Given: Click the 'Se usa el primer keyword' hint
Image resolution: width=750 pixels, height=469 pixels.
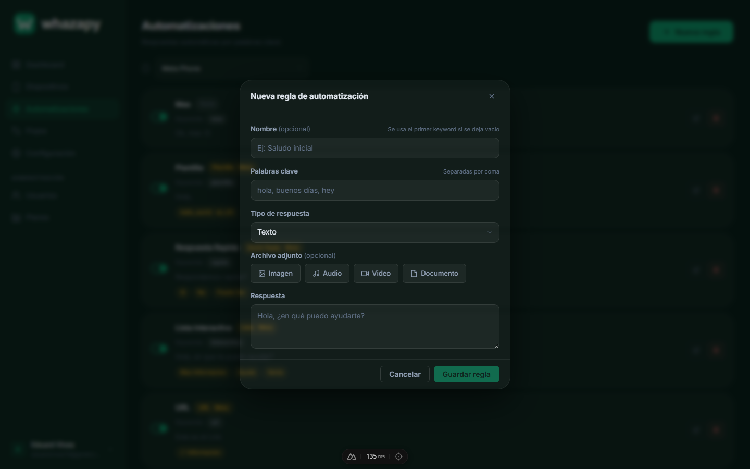Looking at the screenshot, I should point(443,129).
